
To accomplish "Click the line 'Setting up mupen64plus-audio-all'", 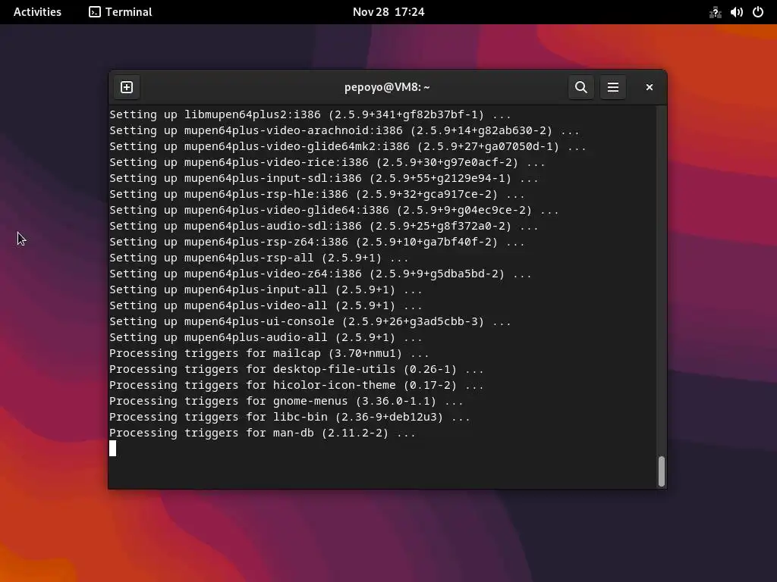I will click(266, 337).
